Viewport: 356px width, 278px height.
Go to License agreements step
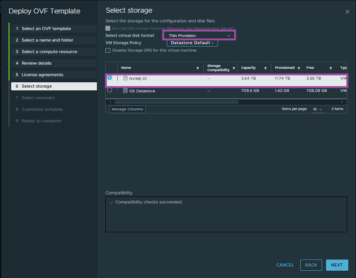[42, 75]
